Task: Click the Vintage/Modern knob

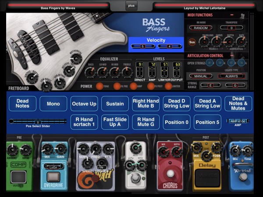Action: point(32,78)
